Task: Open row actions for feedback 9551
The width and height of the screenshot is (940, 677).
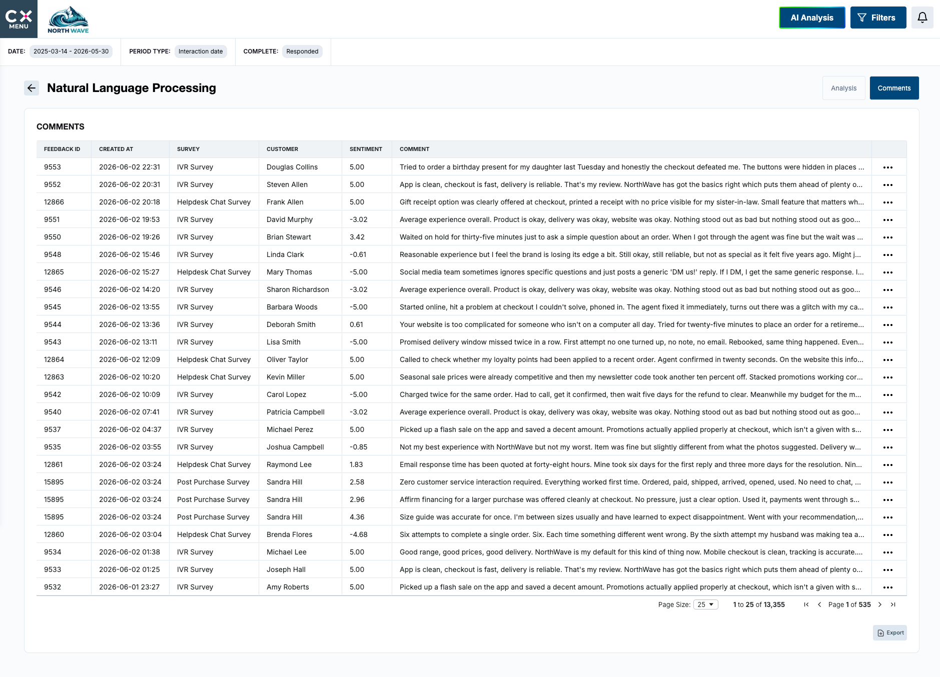Action: 888,220
